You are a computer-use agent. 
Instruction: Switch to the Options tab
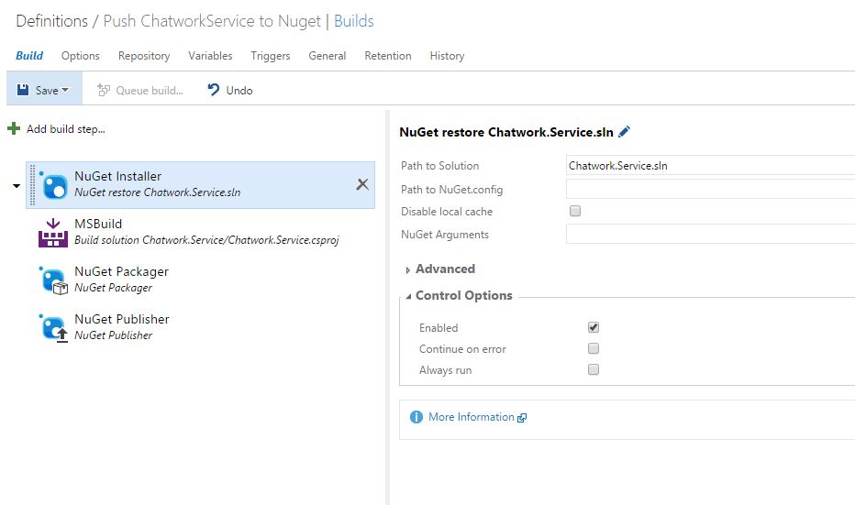click(80, 56)
